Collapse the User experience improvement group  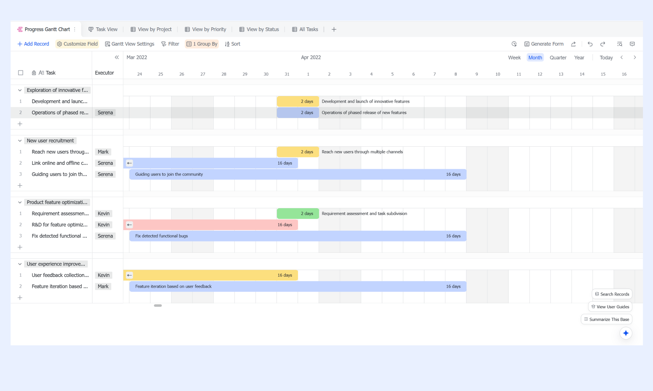click(x=20, y=264)
